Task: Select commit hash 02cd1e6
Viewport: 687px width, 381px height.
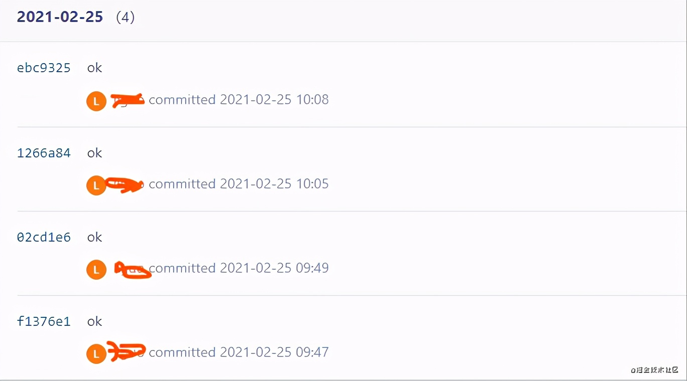Action: pos(44,237)
